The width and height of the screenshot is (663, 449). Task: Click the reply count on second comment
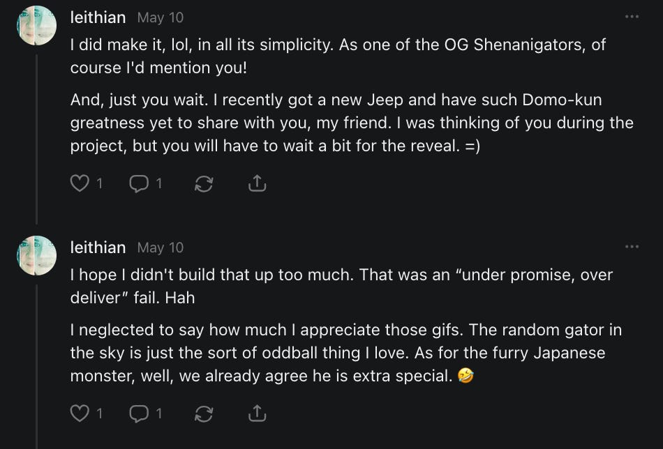(159, 413)
